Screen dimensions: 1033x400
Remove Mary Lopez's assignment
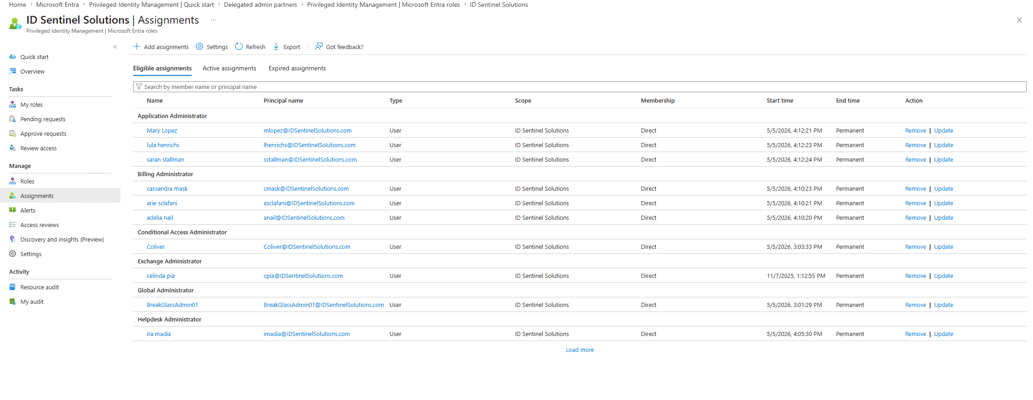pyautogui.click(x=915, y=131)
